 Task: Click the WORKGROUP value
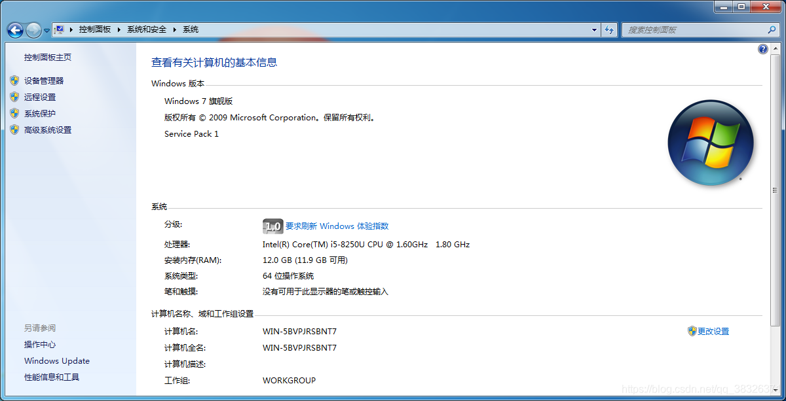pyautogui.click(x=289, y=381)
